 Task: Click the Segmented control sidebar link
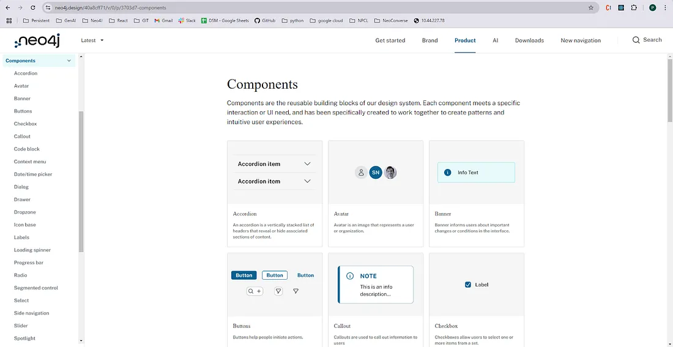point(36,288)
